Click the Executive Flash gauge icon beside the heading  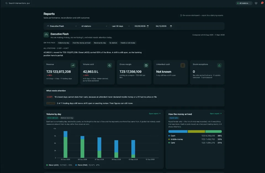(x=46, y=35)
